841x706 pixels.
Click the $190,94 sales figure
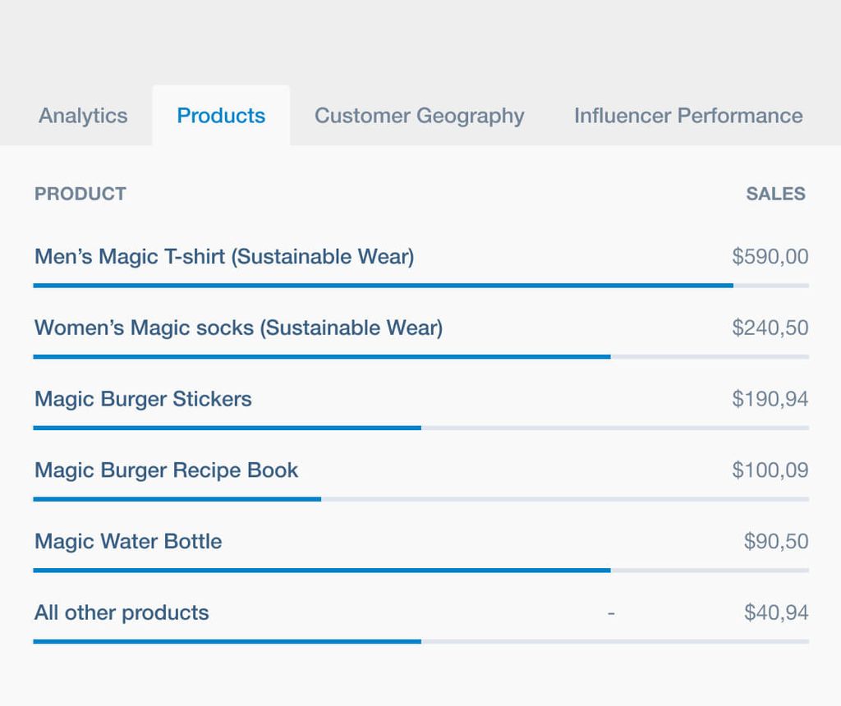pos(770,399)
